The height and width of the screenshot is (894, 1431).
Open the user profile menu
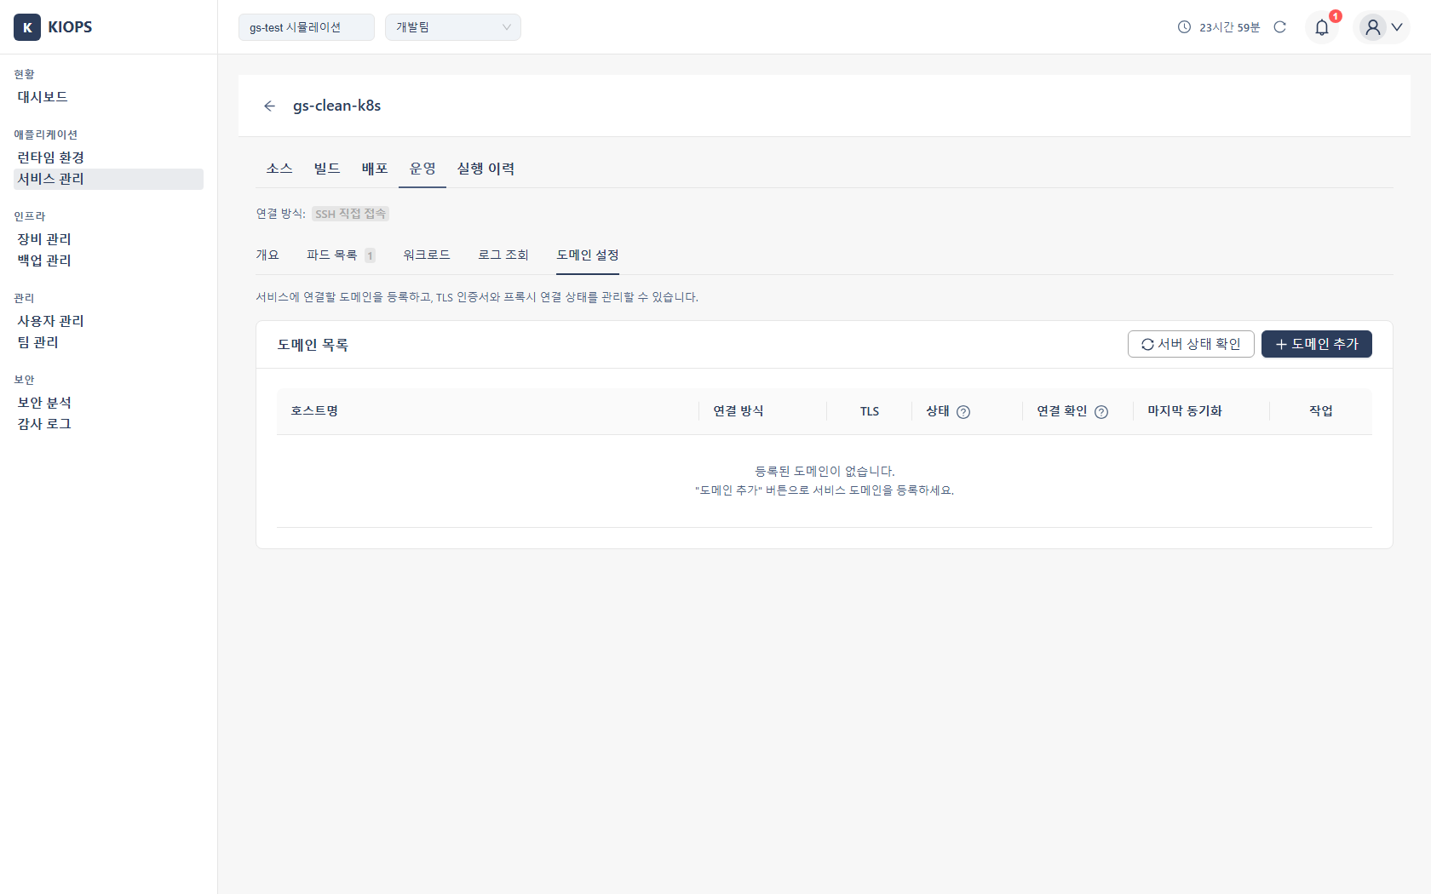[x=1382, y=27]
